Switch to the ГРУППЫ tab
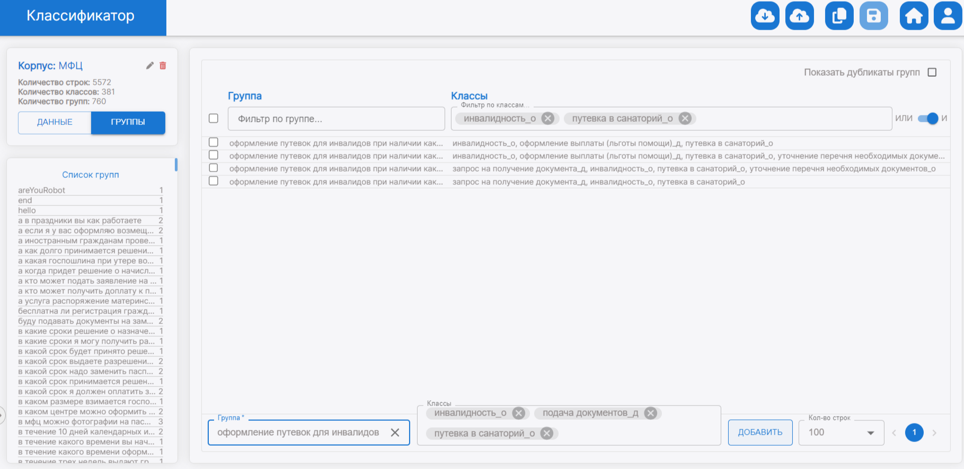The height and width of the screenshot is (469, 964). [x=128, y=122]
